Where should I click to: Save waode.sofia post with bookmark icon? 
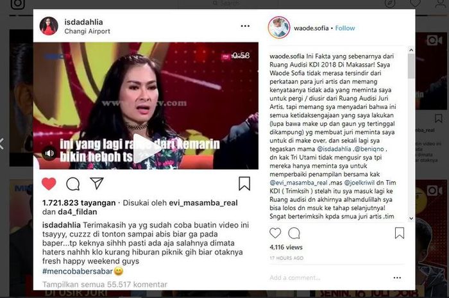click(x=400, y=233)
